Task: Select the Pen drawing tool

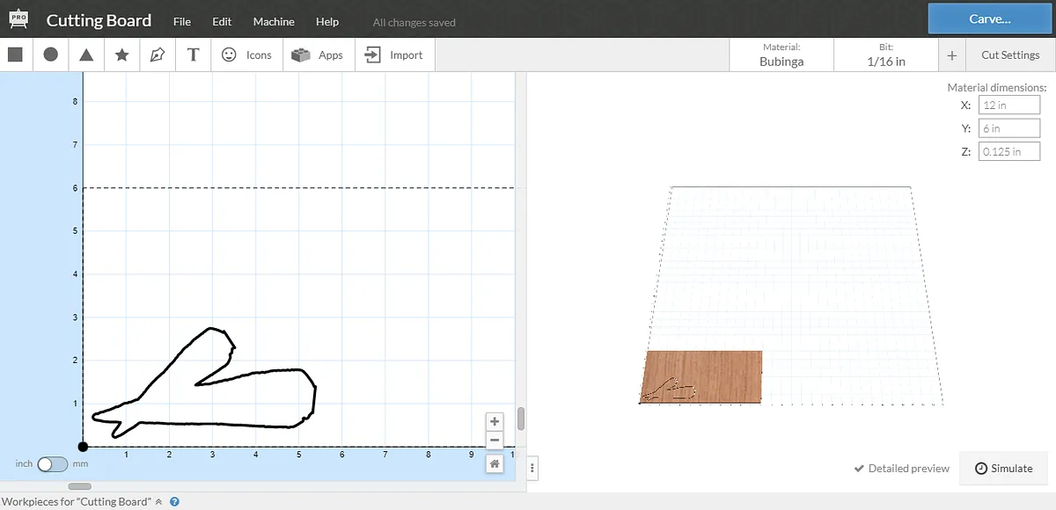Action: click(x=158, y=55)
